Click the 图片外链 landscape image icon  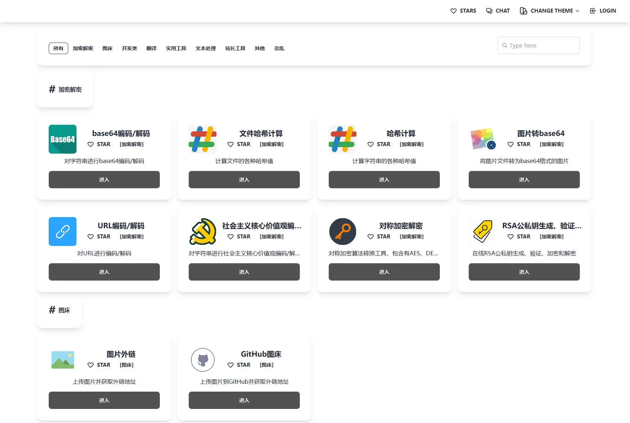(x=63, y=360)
